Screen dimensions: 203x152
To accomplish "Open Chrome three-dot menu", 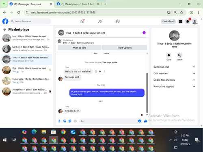I will click(199, 13).
